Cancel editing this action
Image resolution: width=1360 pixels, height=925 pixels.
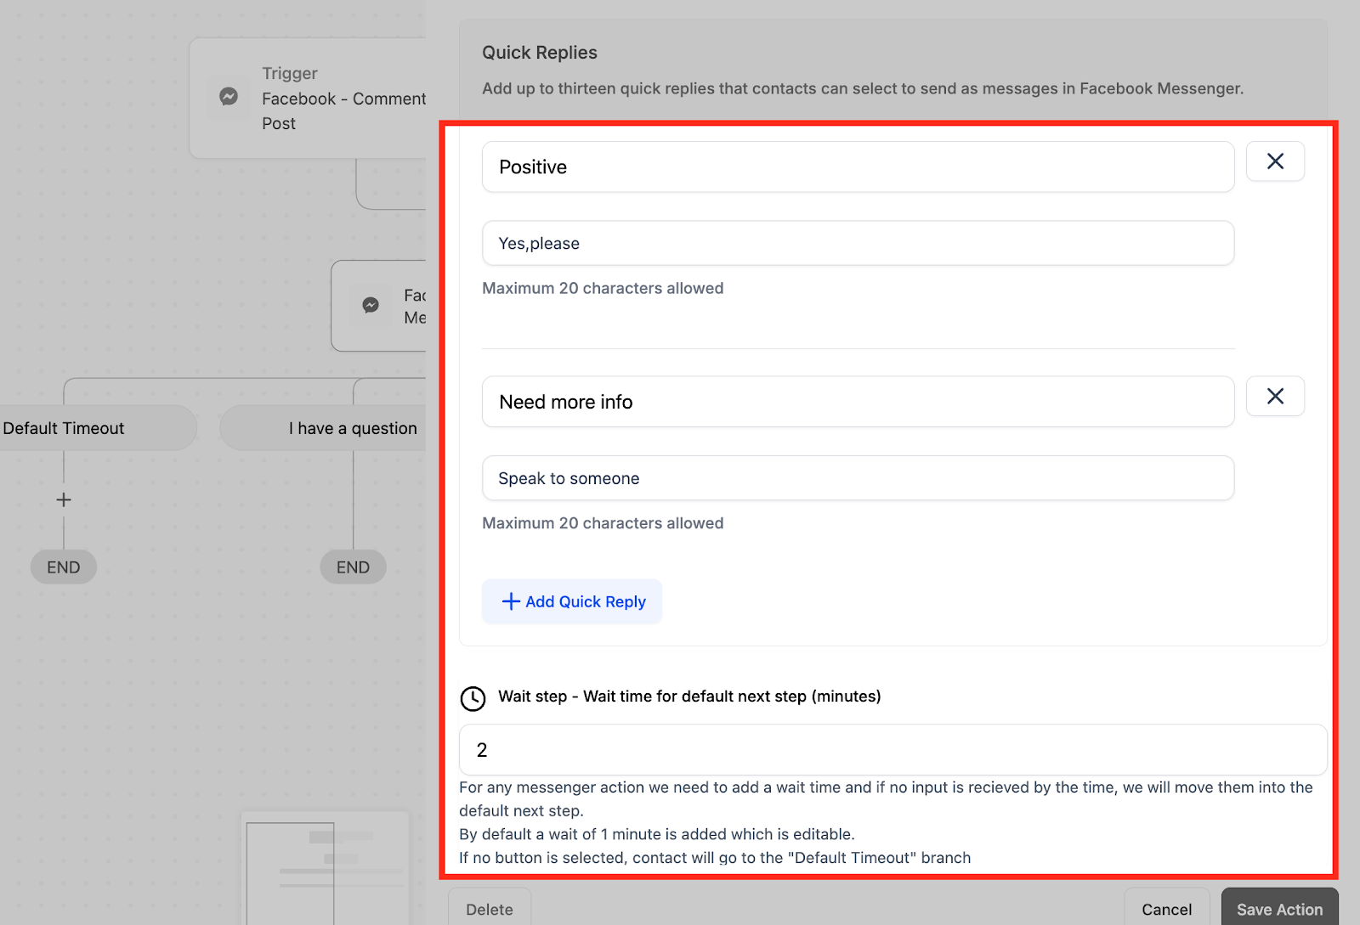1166,907
